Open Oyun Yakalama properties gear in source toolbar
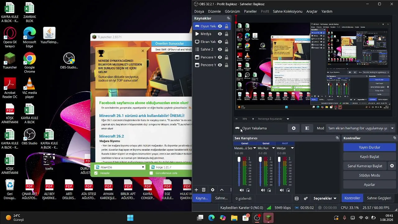Screen dimensions: 398x224 294,128
